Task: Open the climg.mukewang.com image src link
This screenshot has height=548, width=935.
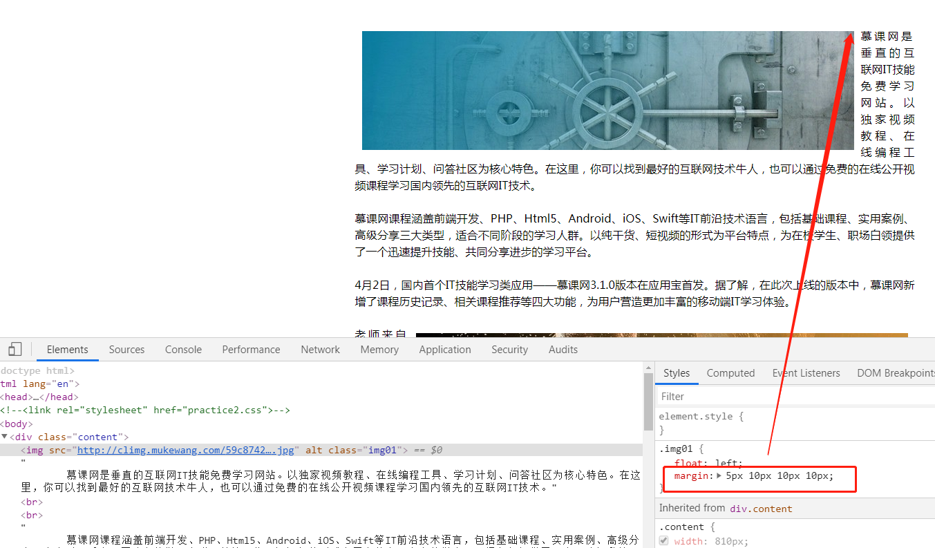Action: click(x=187, y=450)
